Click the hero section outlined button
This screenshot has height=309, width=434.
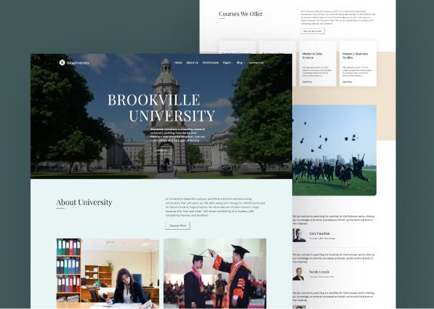(161, 151)
